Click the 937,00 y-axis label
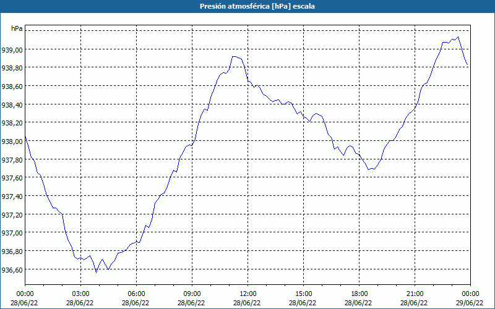Screen dimensions: 495x309 click(x=12, y=233)
